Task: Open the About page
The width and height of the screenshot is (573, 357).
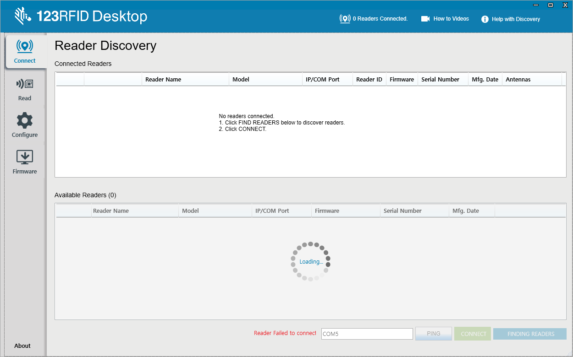Action: tap(22, 346)
